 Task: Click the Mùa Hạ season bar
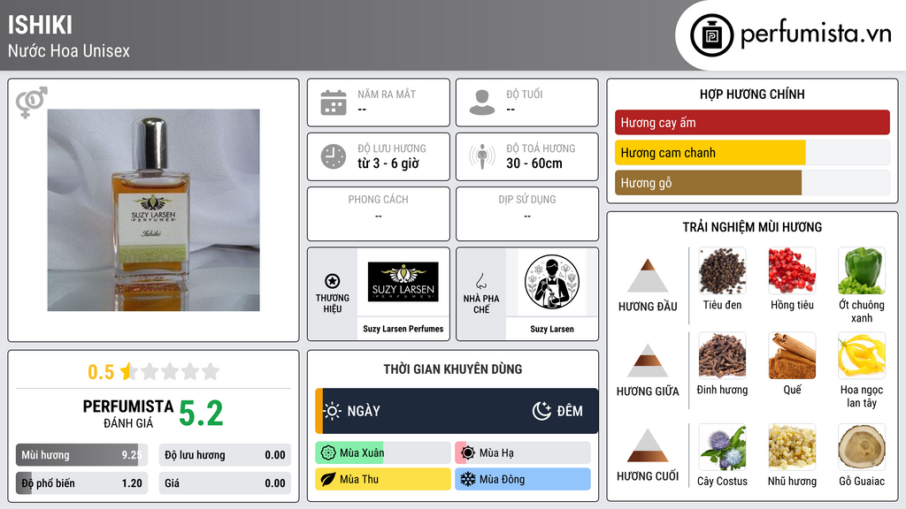point(522,453)
